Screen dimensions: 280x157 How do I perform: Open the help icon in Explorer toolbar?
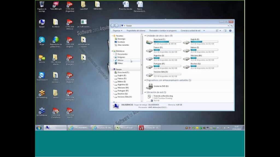[231, 31]
